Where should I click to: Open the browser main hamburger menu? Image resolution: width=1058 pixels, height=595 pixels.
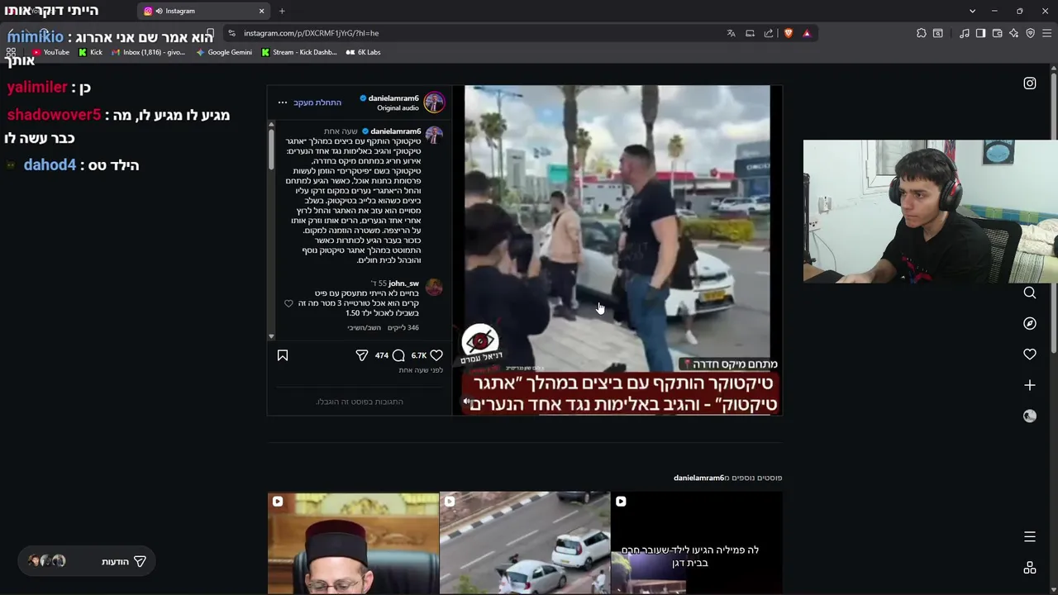click(x=1046, y=33)
